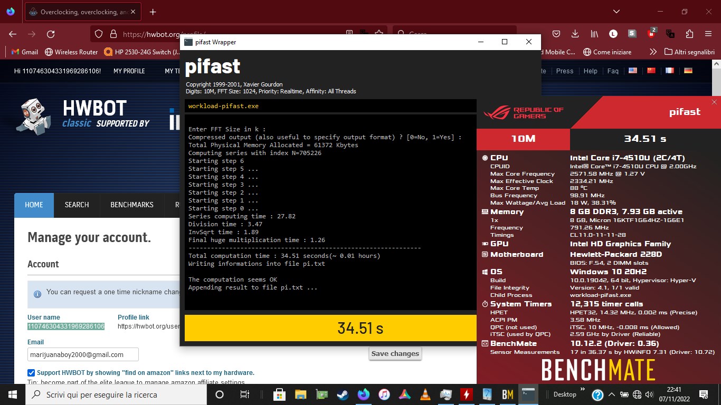Toggle Support HWBOT amazon links checkbox
Image resolution: width=721 pixels, height=405 pixels.
pyautogui.click(x=31, y=373)
